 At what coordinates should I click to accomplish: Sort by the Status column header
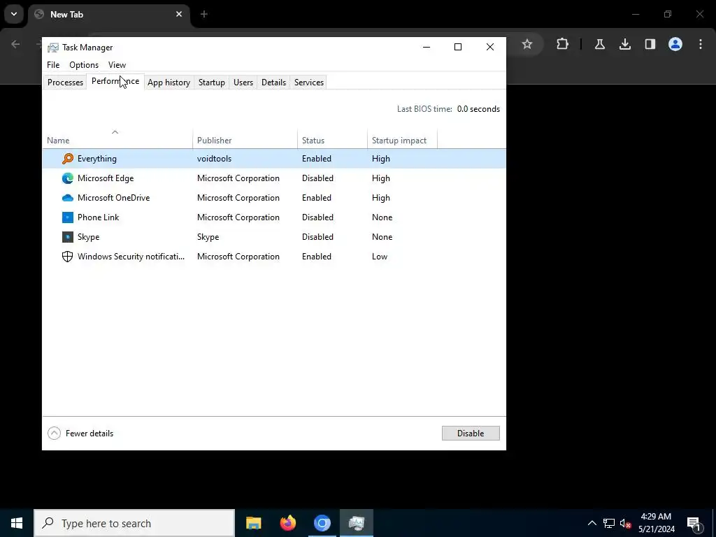[332, 138]
